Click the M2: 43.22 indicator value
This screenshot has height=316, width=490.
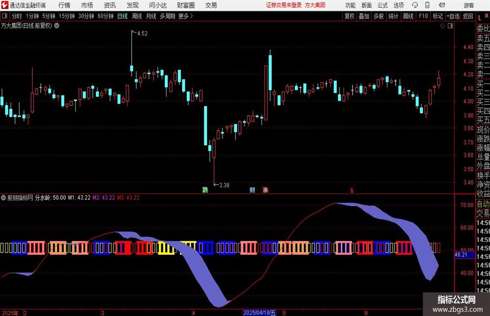(104, 197)
